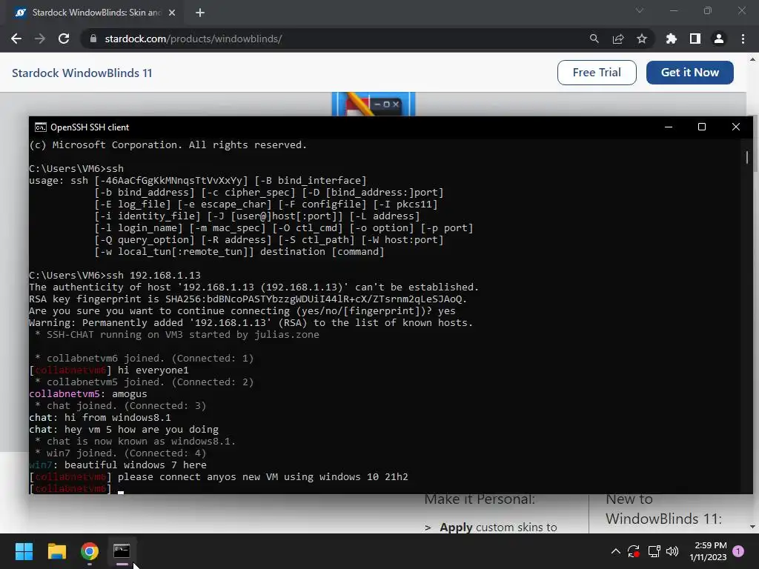
Task: Close the OpenSSH SSH client window
Action: point(736,127)
